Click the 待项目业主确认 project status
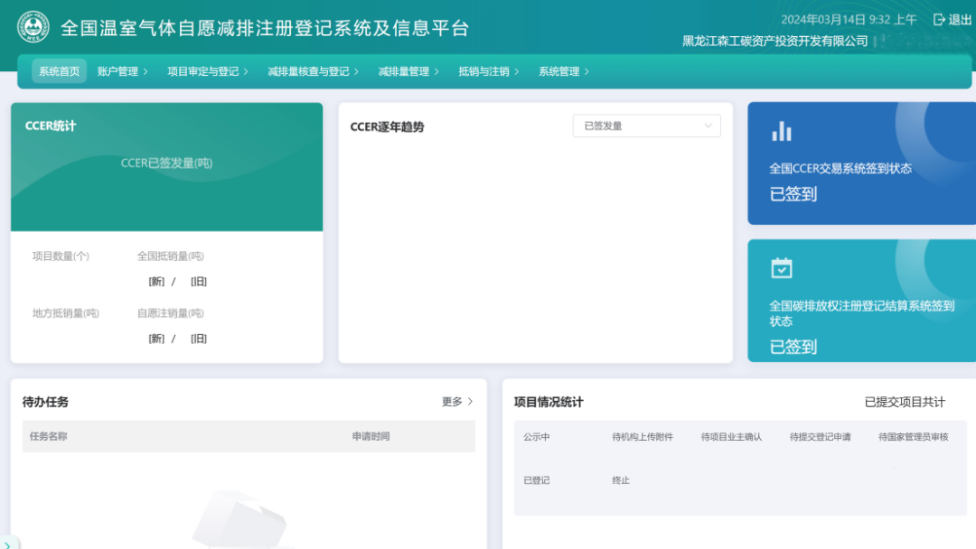The width and height of the screenshot is (976, 549). tap(731, 437)
